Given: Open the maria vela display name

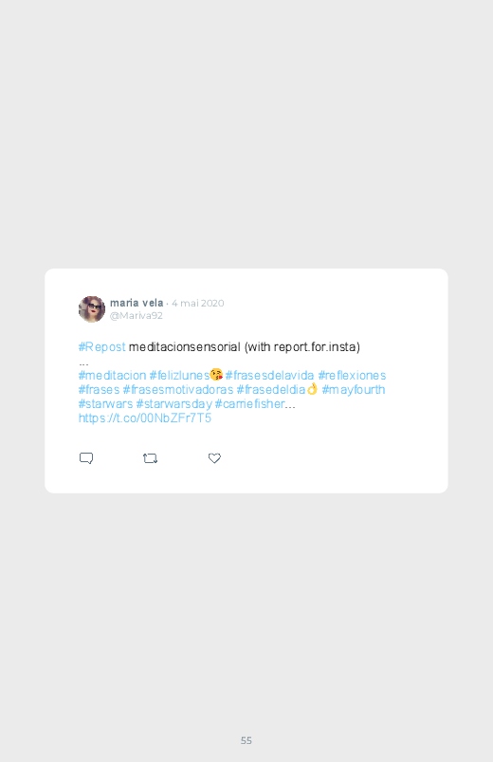Looking at the screenshot, I should tap(137, 303).
